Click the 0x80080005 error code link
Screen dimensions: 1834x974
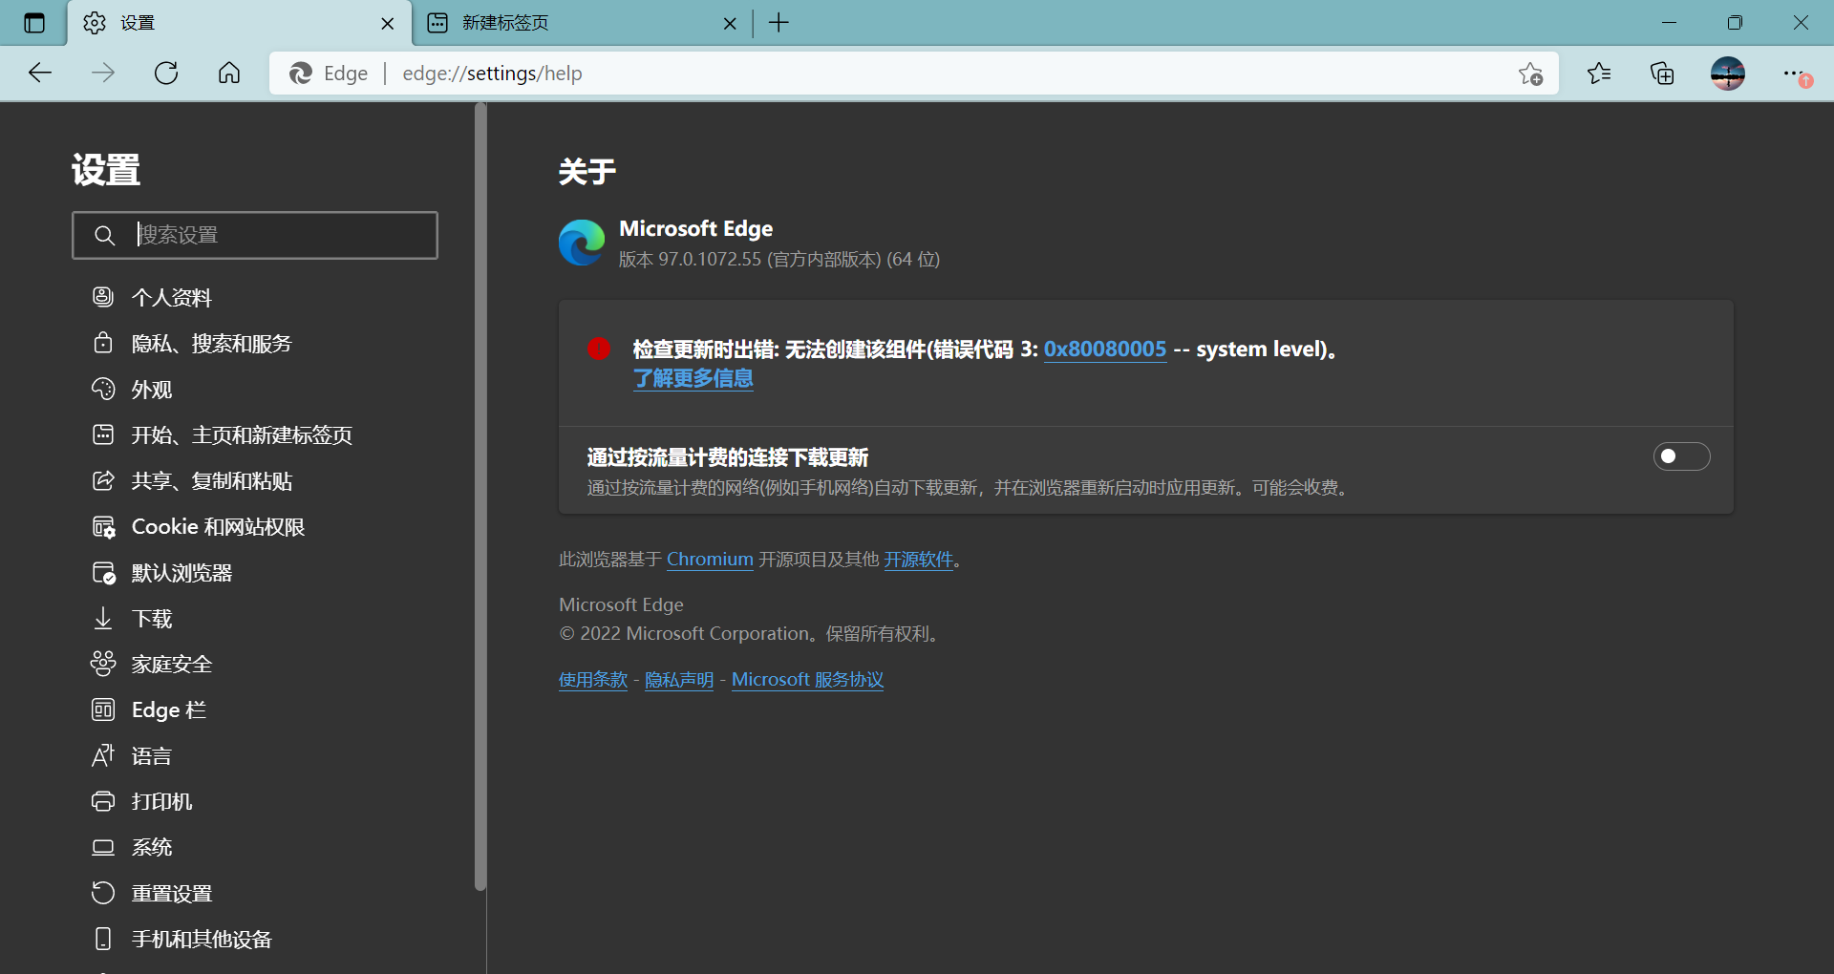click(1104, 349)
